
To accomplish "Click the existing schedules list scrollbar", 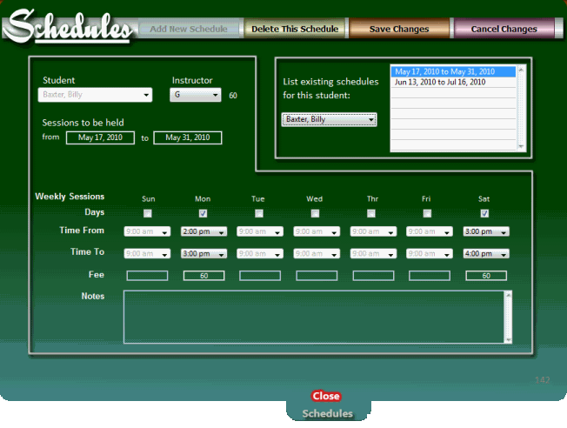I will (521, 106).
